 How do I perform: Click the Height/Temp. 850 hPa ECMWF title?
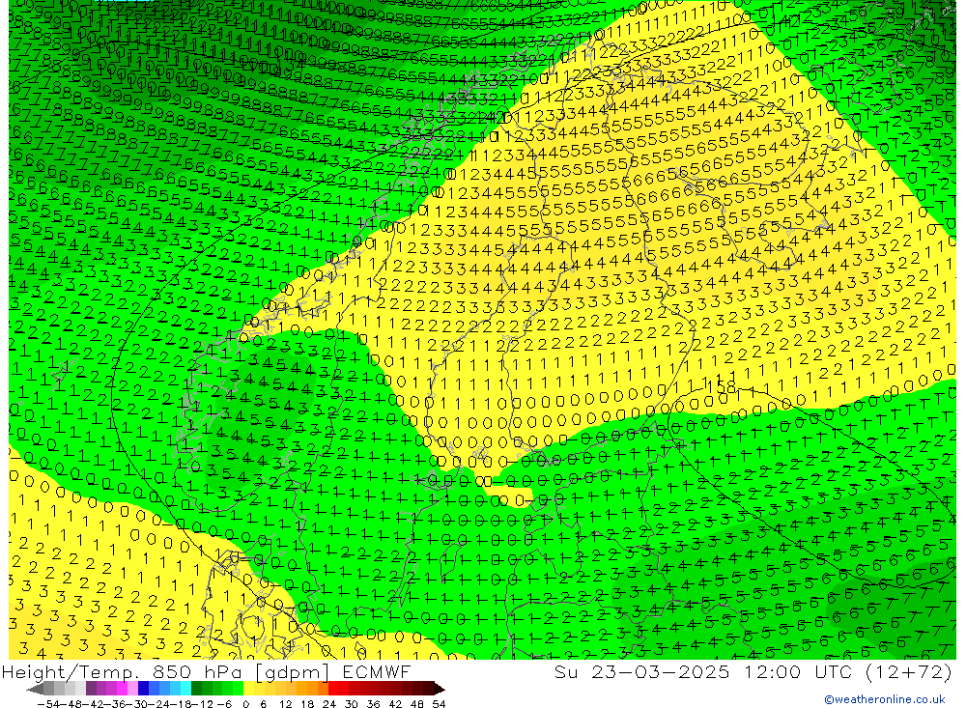pyautogui.click(x=206, y=671)
